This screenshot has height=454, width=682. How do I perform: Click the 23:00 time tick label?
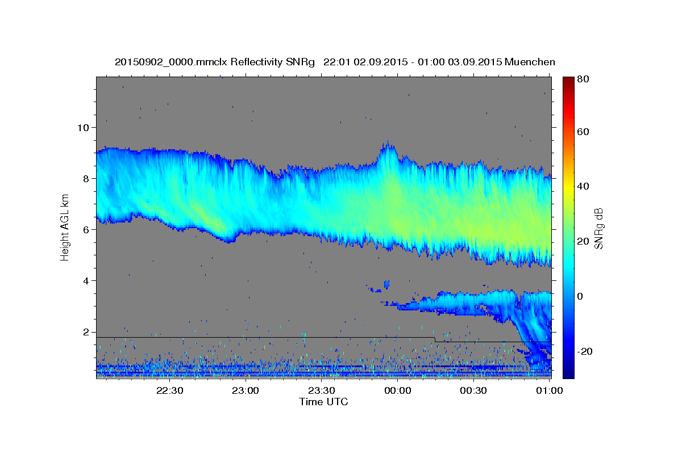[246, 390]
